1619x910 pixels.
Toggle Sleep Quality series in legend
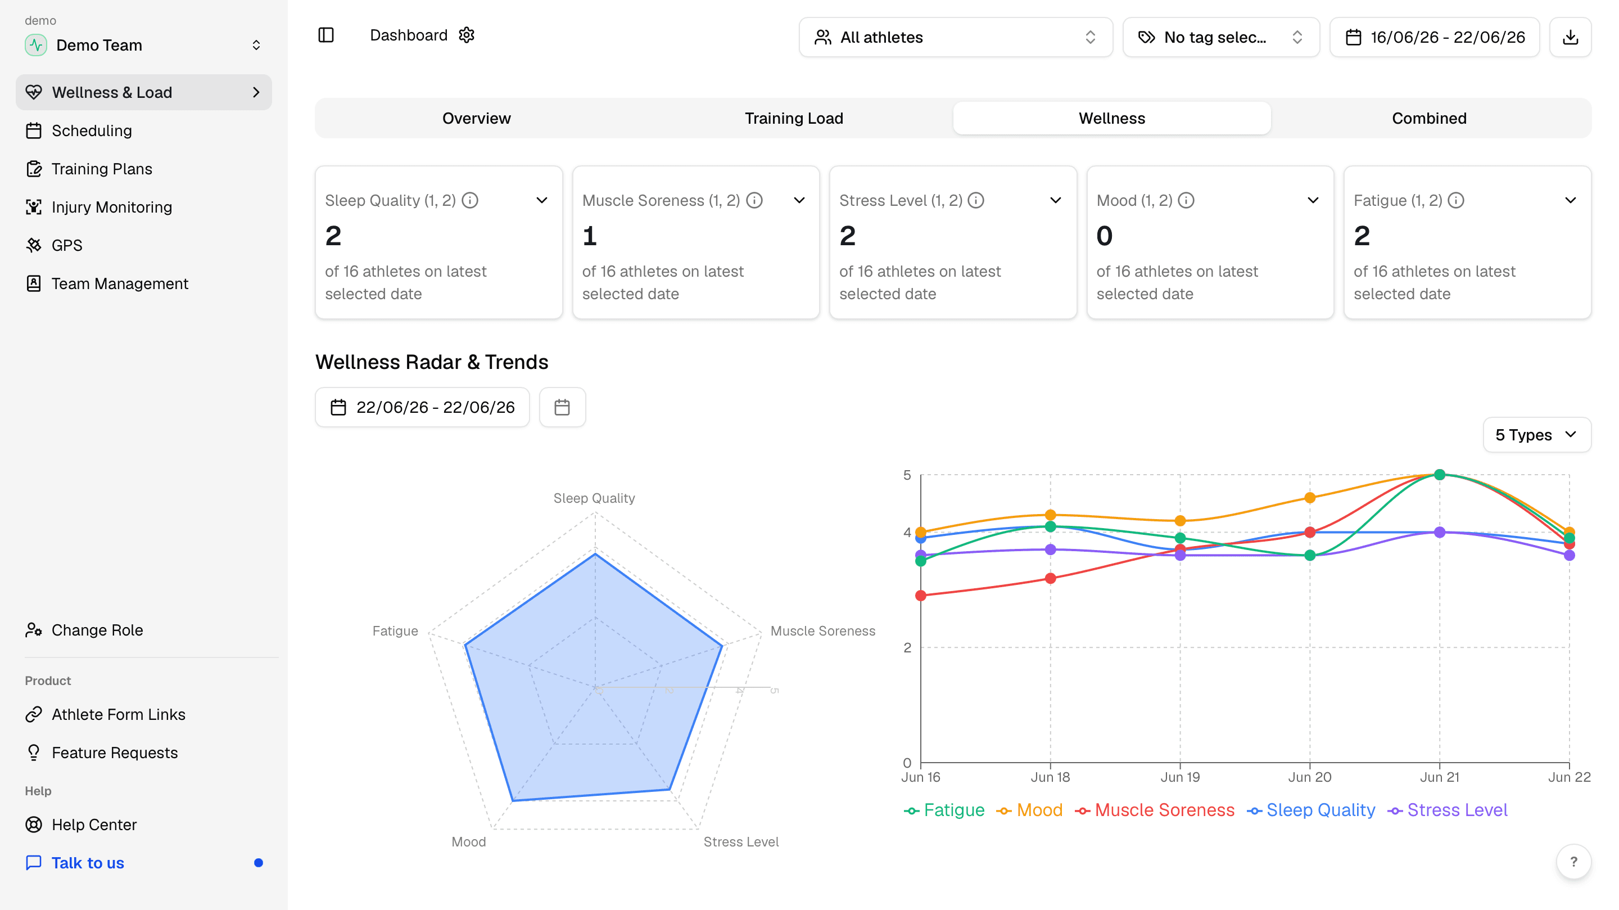pos(1311,810)
